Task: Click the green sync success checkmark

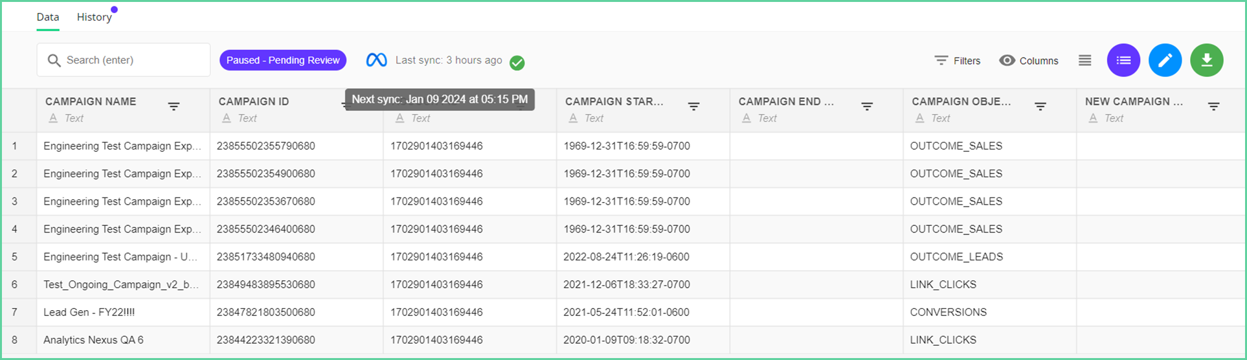Action: click(517, 63)
